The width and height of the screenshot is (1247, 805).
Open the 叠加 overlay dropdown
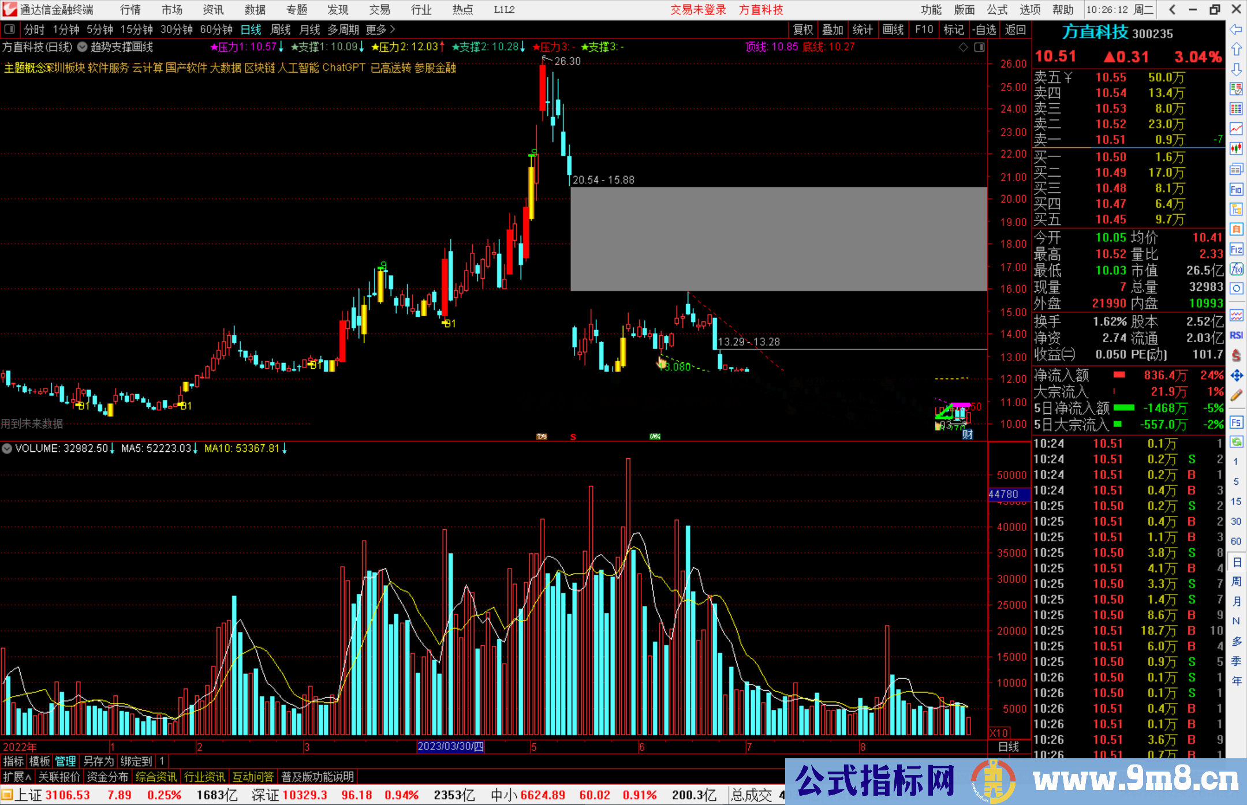832,29
